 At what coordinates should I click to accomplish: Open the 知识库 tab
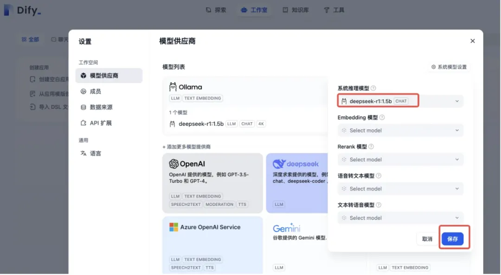[295, 10]
